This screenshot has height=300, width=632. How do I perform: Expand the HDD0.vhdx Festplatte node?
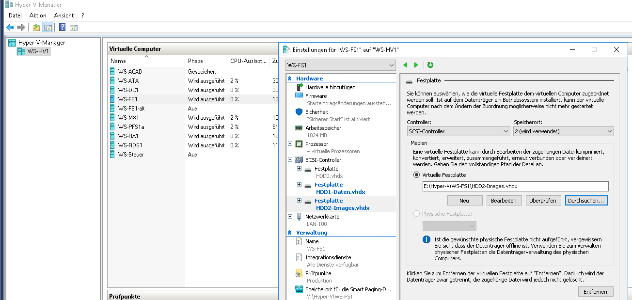click(299, 169)
